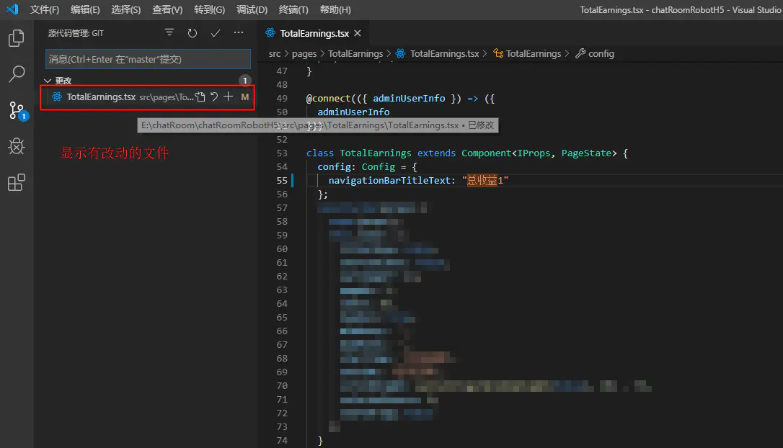Click the changes count badge
Screen dimensions: 783x448
[x=244, y=81]
